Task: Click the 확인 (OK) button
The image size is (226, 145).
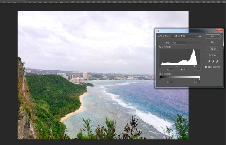Action: (213, 36)
